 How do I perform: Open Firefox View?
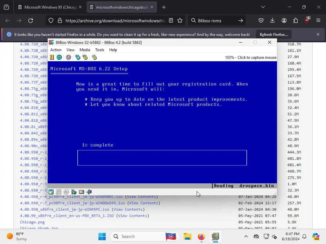(6, 7)
